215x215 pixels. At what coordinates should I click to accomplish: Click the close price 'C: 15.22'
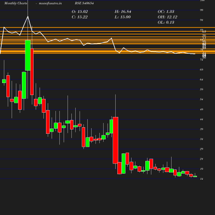coord(80,17)
